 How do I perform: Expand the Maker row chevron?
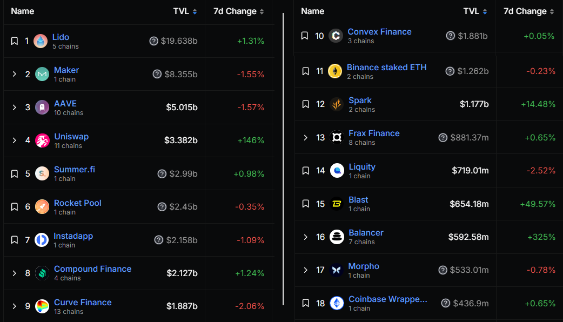pyautogui.click(x=15, y=74)
